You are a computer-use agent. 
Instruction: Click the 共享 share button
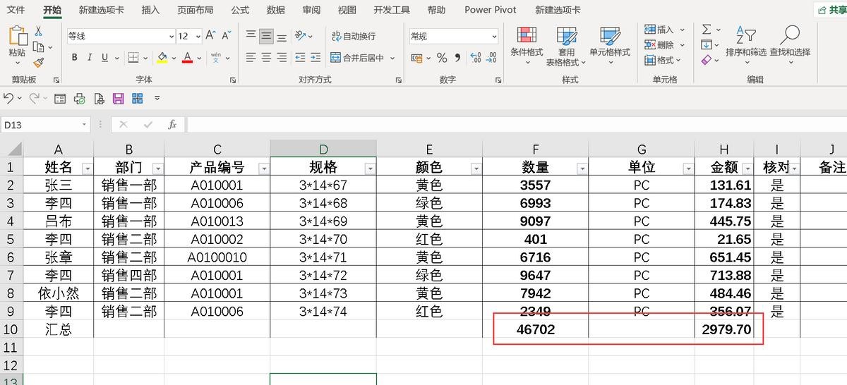click(x=831, y=10)
